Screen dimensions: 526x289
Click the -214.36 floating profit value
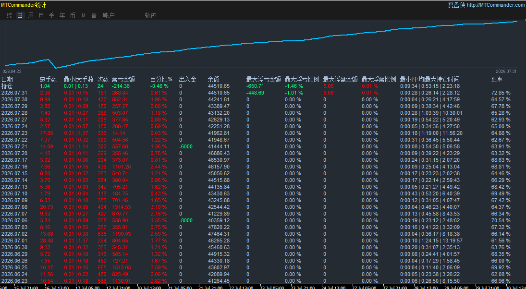[121, 86]
